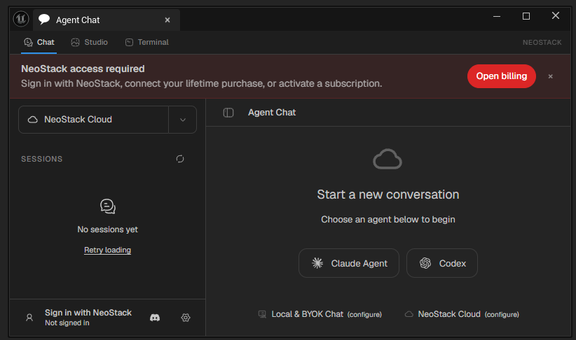Image resolution: width=576 pixels, height=340 pixels.
Task: Click the Agent Chat panel title
Action: tap(272, 113)
